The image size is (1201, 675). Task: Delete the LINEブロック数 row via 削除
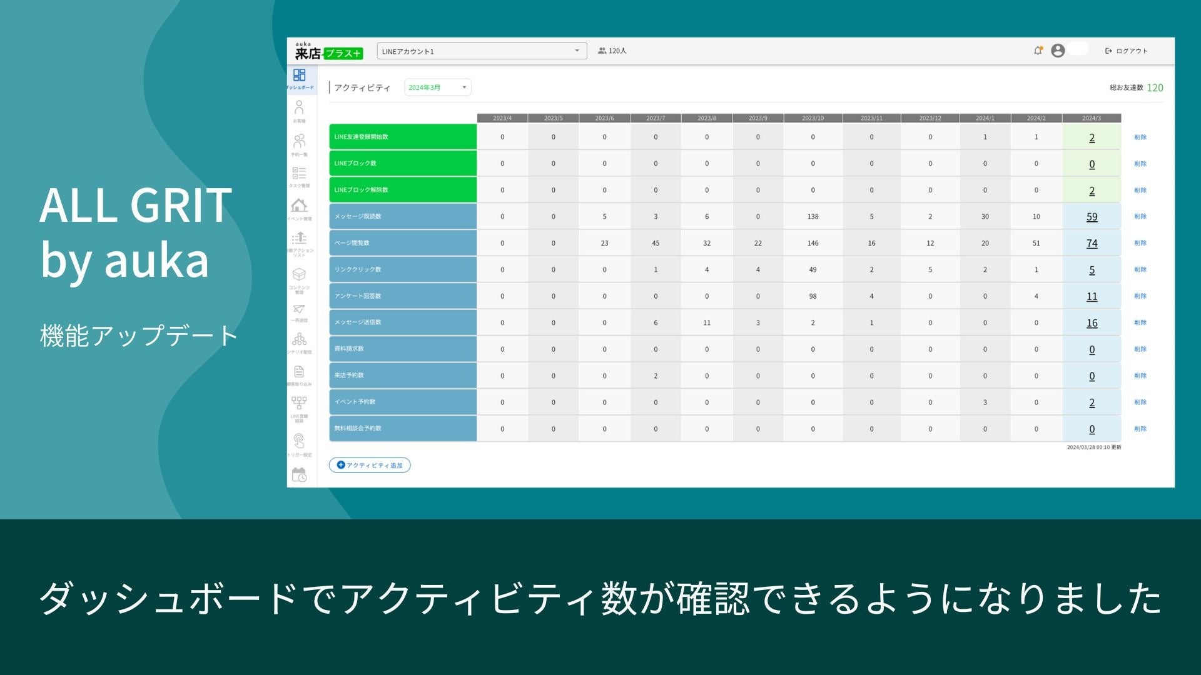[1140, 164]
